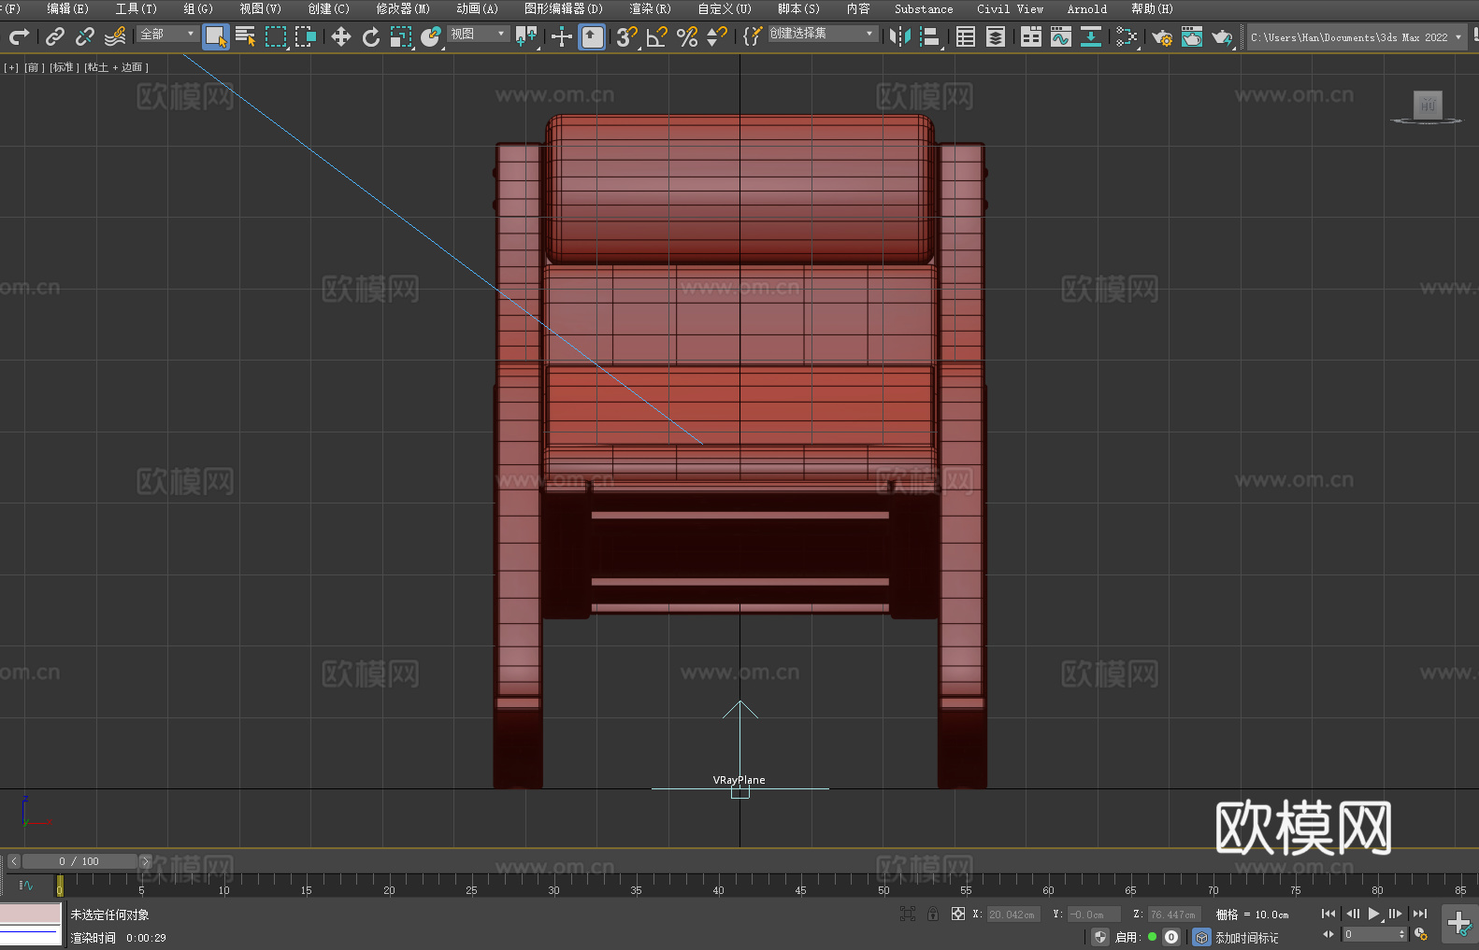Click the Align tool icon
The width and height of the screenshot is (1479, 950).
tap(930, 36)
